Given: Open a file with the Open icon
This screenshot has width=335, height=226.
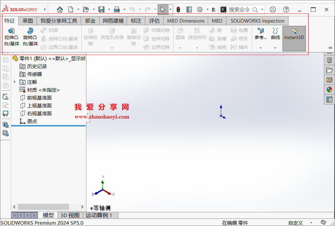Looking at the screenshot, I should (x=86, y=9).
